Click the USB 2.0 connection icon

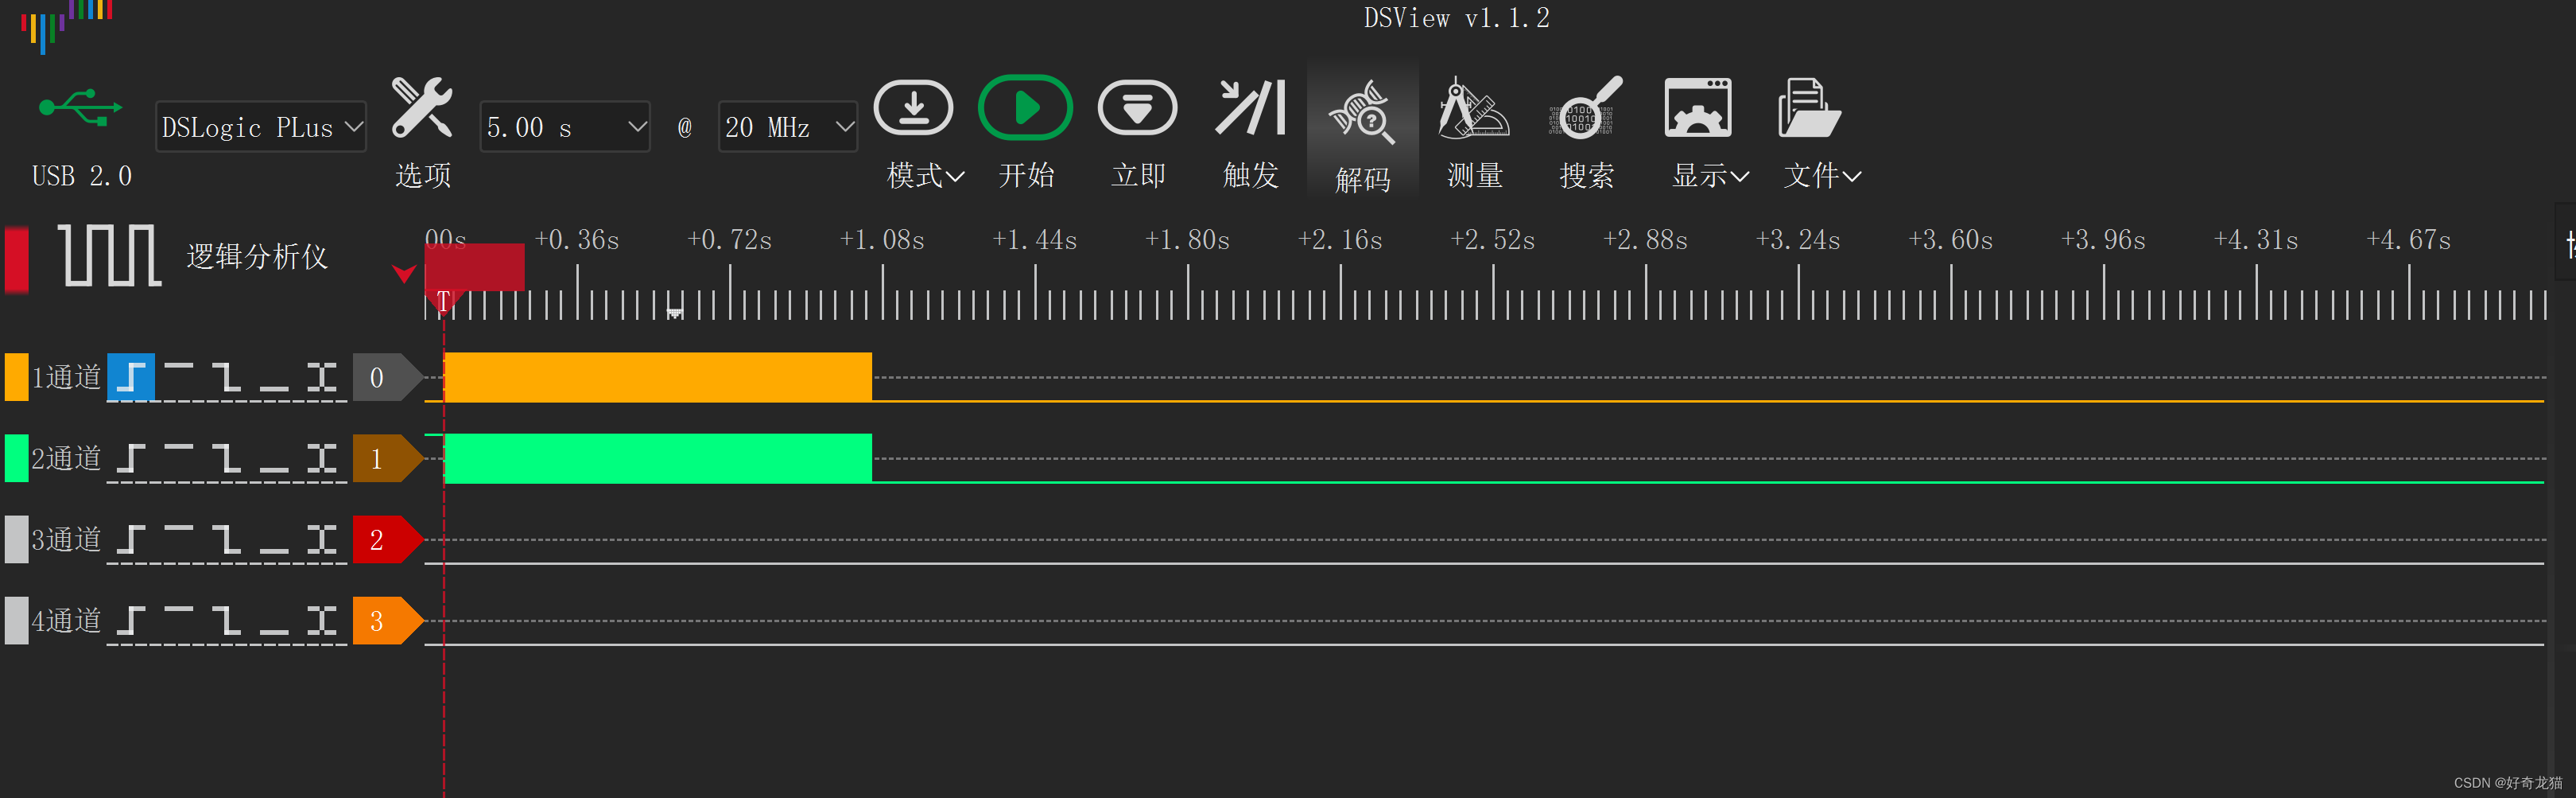(x=80, y=110)
